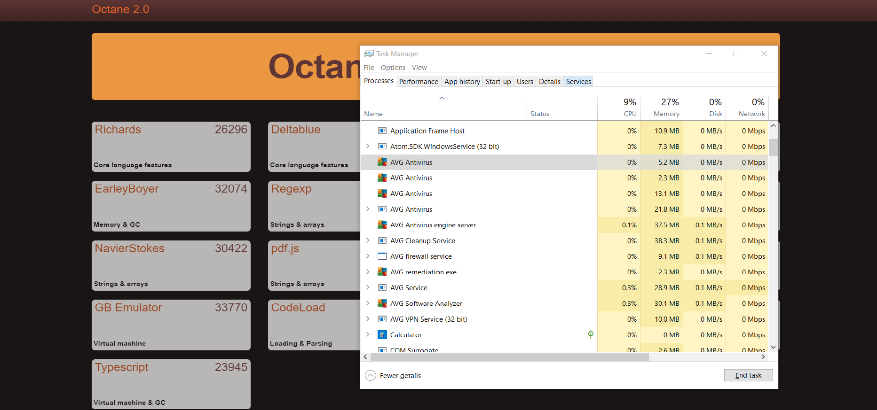Image resolution: width=877 pixels, height=410 pixels.
Task: Click the Fewer details link
Action: tap(400, 376)
